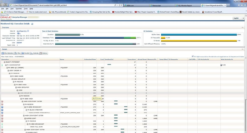
Task: Click the browser address bar URL field
Action: (62, 5)
